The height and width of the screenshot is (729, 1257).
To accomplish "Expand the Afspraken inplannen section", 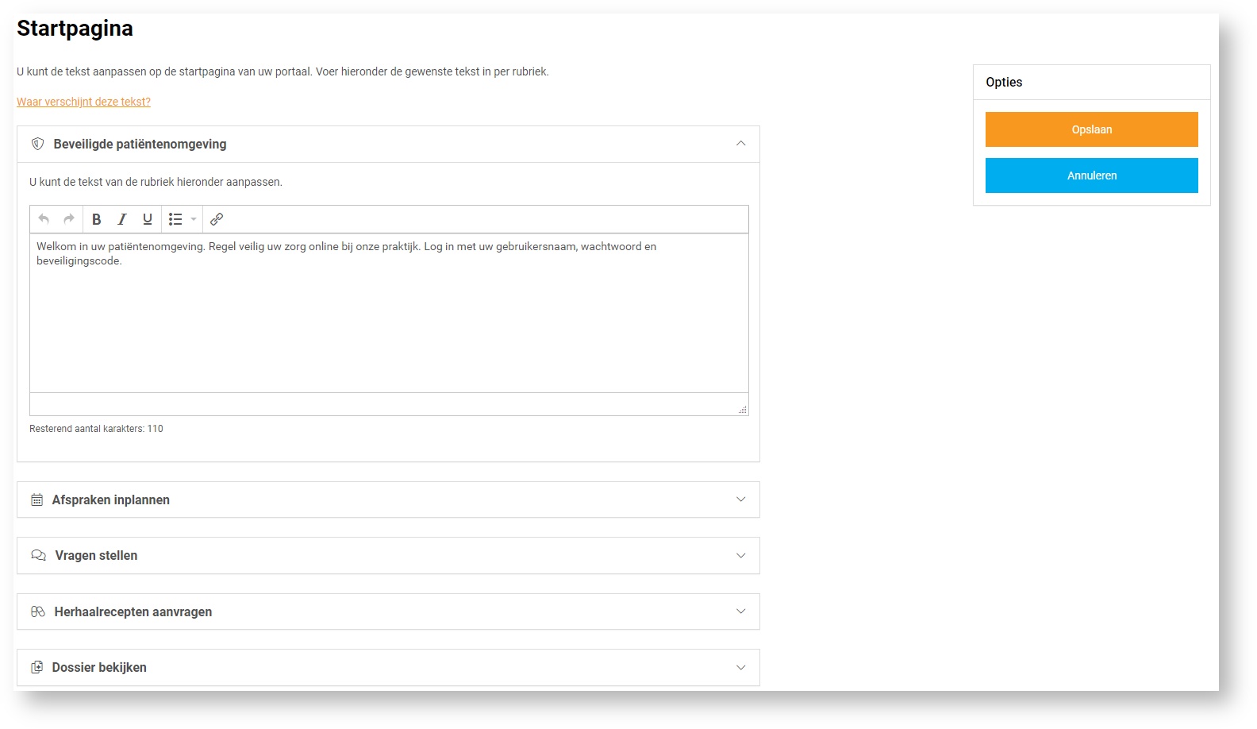I will click(740, 499).
